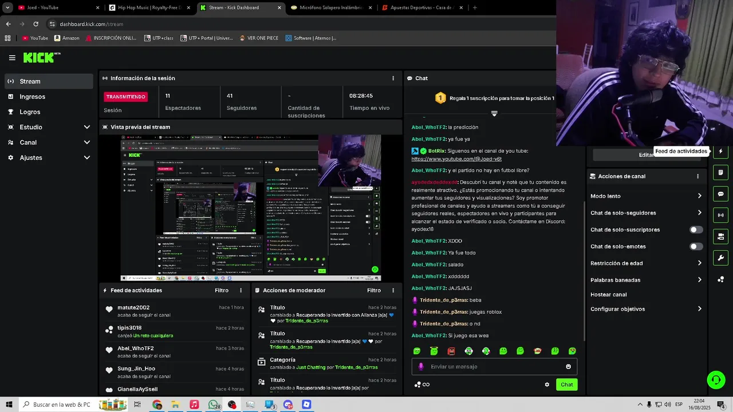Open the notification center in system tray
The width and height of the screenshot is (733, 412).
coord(721,405)
